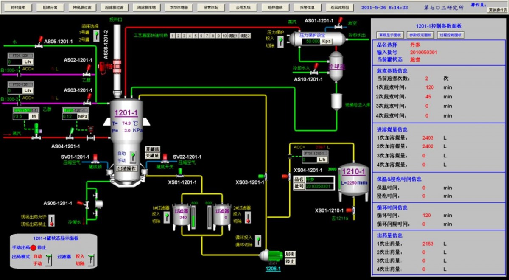Click the small collection vessel below cooler
The image size is (509, 280).
336,102
